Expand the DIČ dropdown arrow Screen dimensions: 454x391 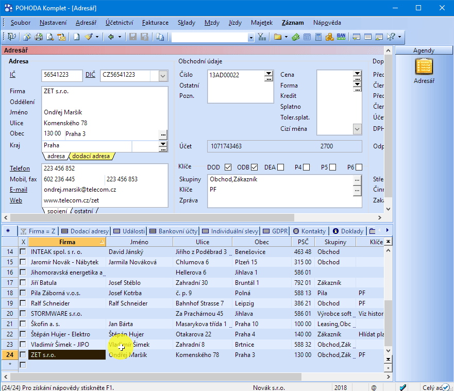click(163, 76)
